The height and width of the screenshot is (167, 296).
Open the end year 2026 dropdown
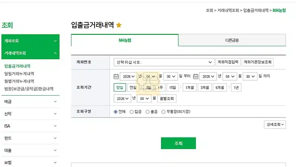208,77
